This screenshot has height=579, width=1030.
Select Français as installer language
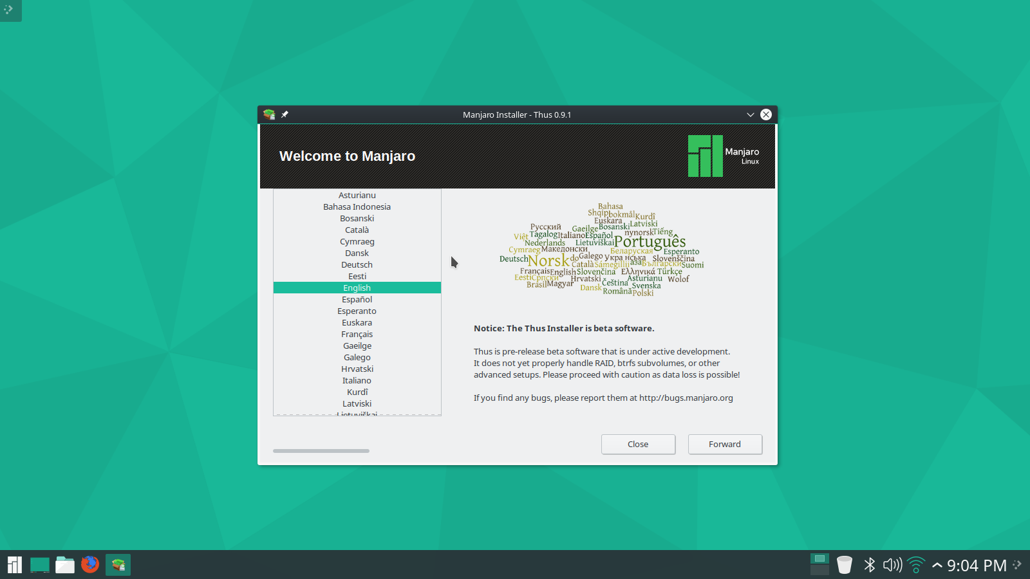pos(357,335)
